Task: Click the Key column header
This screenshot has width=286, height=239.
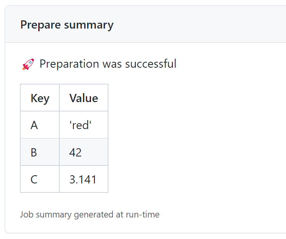Action: pyautogui.click(x=40, y=98)
